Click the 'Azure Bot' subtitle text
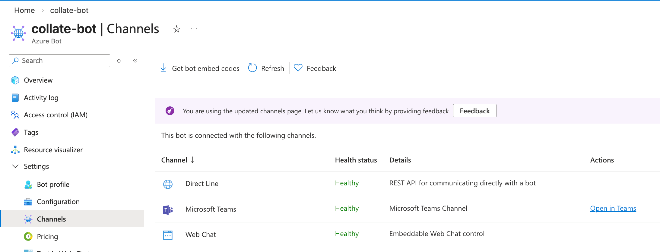Screen dimensions: 660x252 coord(46,41)
